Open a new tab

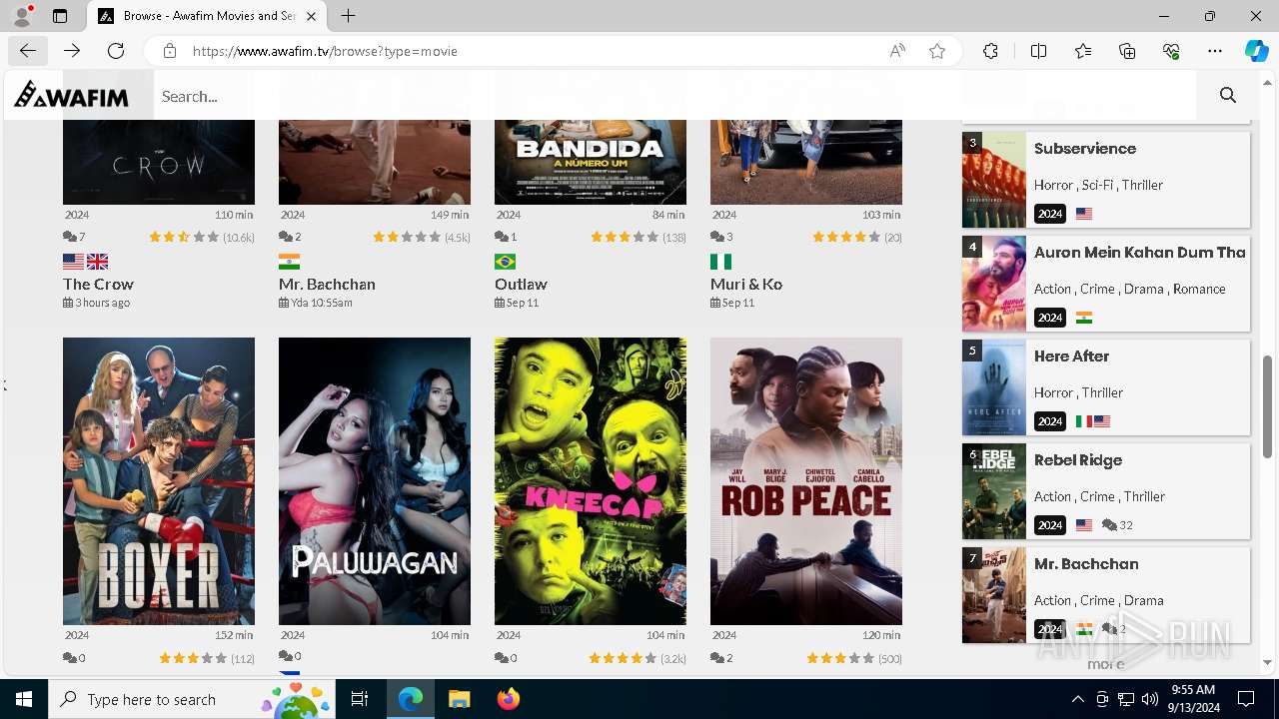[348, 16]
